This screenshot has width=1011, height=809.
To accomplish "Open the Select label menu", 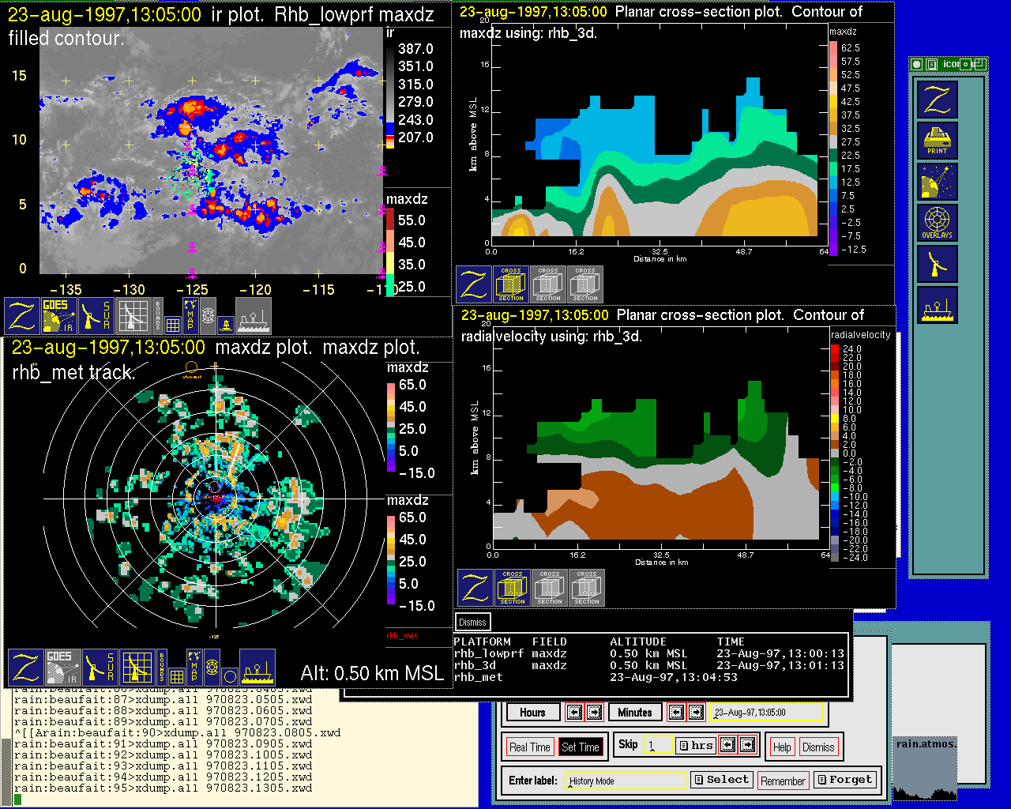I will 720,780.
